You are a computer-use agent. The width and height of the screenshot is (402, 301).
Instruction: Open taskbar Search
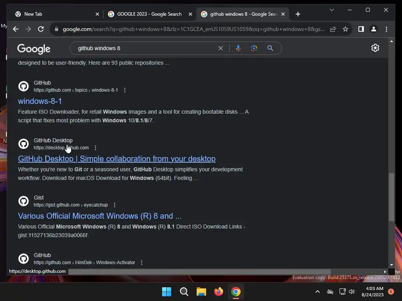[x=184, y=292]
